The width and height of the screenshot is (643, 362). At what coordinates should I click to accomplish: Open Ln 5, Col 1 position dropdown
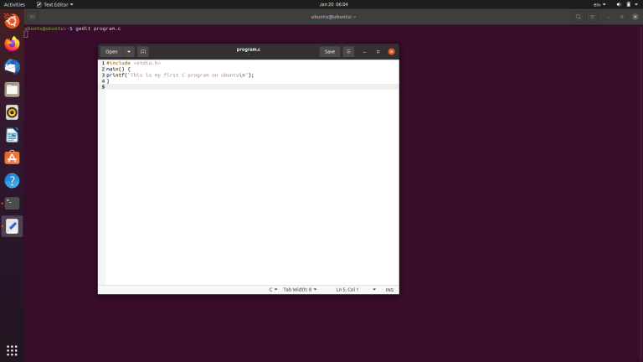tap(356, 289)
